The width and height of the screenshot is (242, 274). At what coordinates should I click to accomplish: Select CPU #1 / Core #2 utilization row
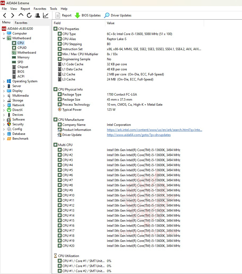(84, 271)
